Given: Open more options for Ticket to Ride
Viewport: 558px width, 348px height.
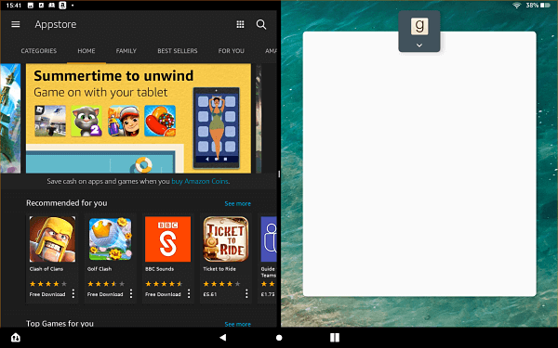Looking at the screenshot, I should pos(246,293).
